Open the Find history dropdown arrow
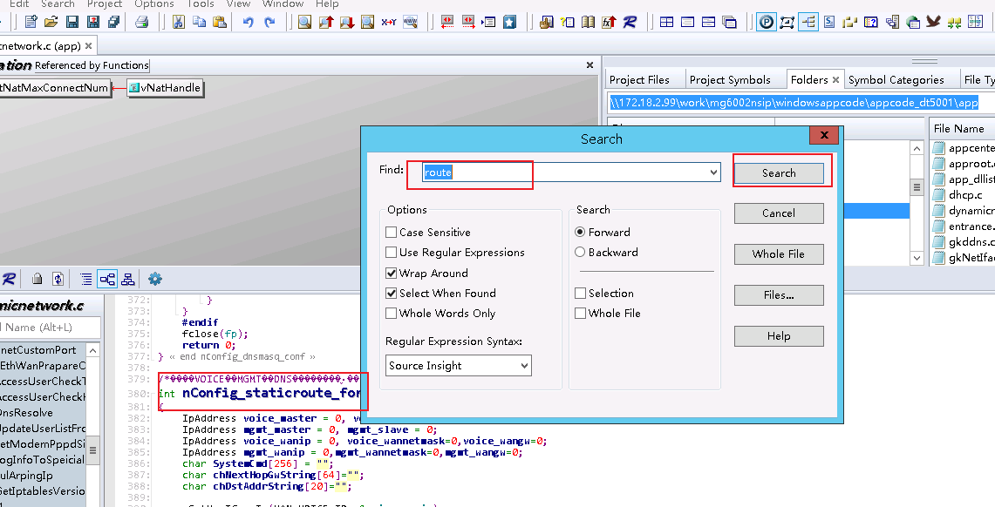 (x=713, y=172)
